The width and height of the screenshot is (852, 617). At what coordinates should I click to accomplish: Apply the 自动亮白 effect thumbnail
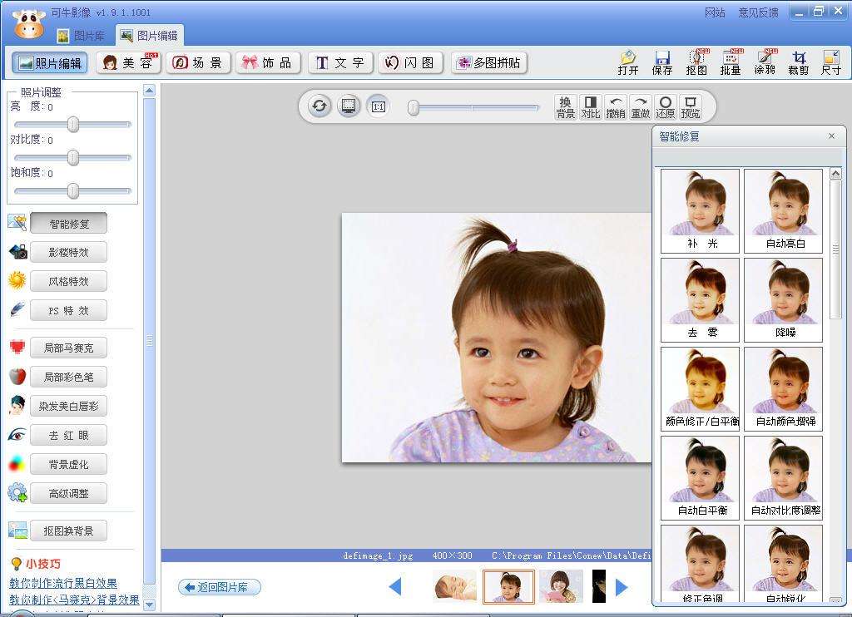click(x=783, y=210)
